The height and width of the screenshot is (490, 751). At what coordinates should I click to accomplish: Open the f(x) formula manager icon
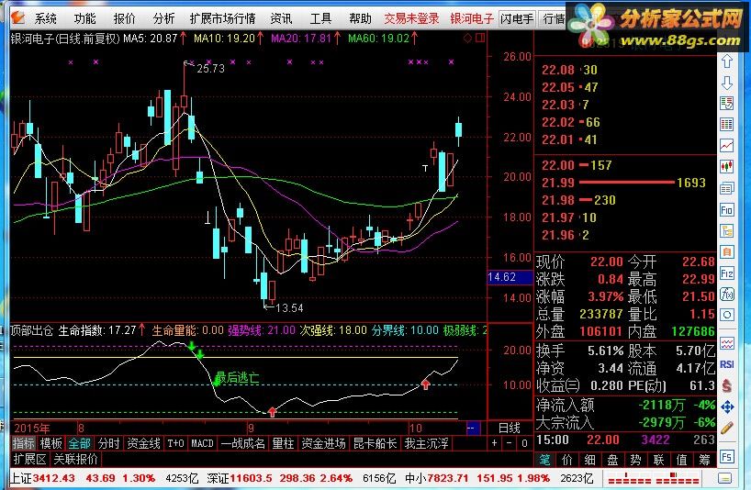[727, 295]
